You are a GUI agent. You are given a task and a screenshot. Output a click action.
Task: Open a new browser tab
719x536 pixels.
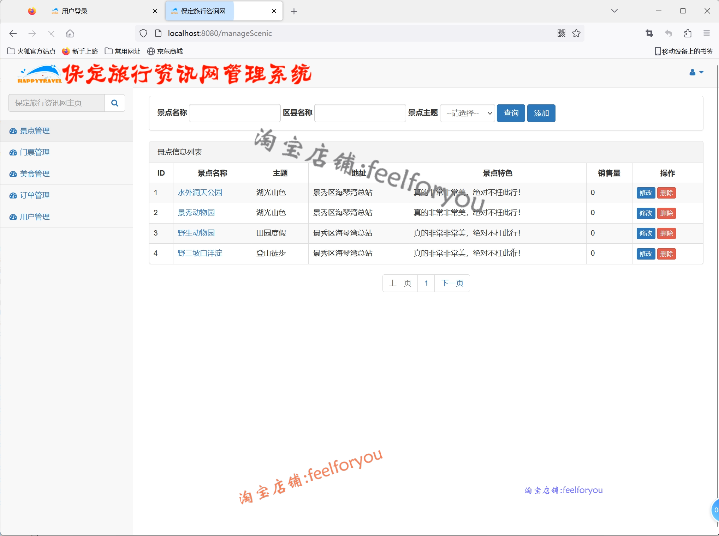coord(294,11)
